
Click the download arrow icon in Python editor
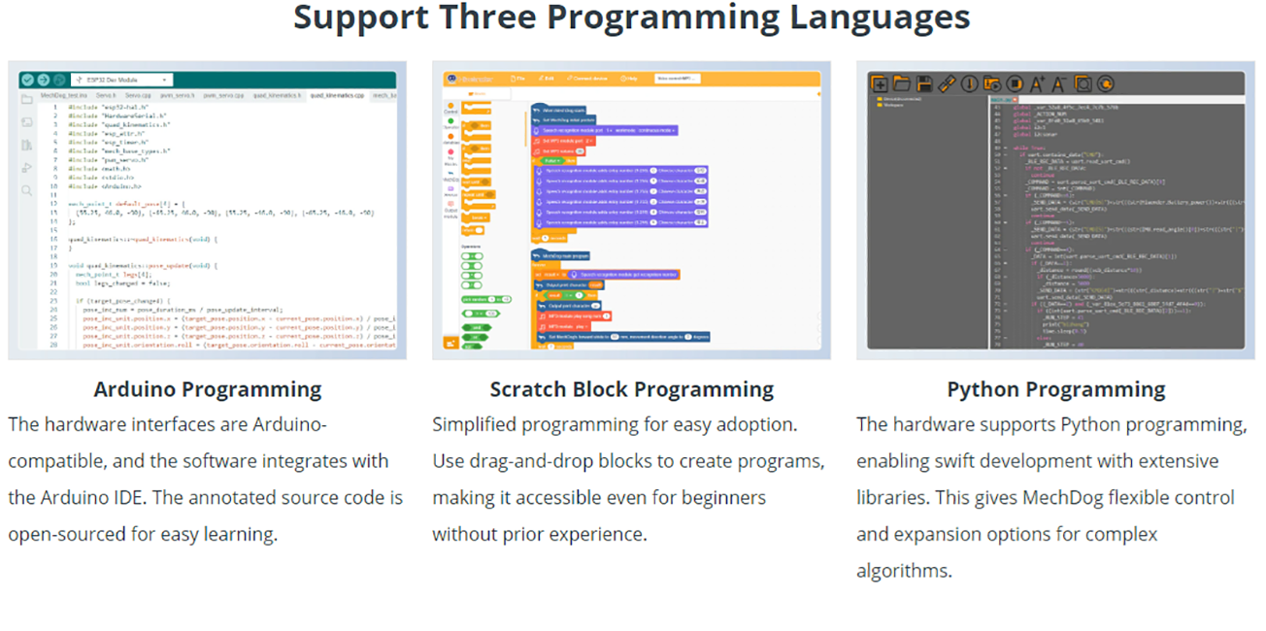coord(969,84)
